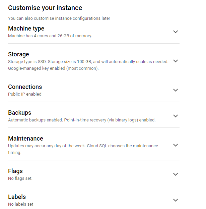Expand the Maintenance section chevron
Image resolution: width=206 pixels, height=209 pixels.
[176, 145]
